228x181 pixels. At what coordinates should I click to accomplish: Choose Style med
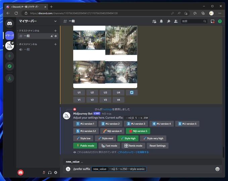coord(105,138)
